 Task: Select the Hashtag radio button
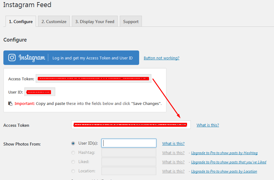coord(73,153)
